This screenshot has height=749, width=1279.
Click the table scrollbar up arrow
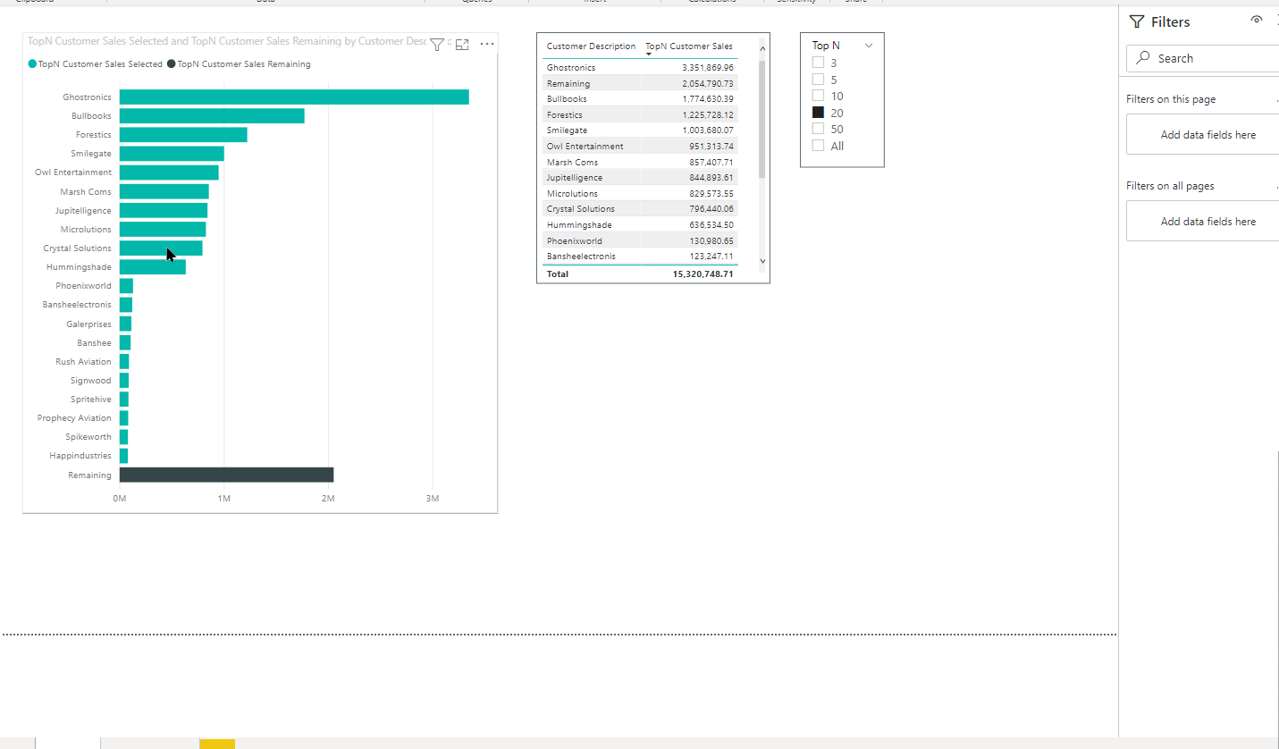762,47
